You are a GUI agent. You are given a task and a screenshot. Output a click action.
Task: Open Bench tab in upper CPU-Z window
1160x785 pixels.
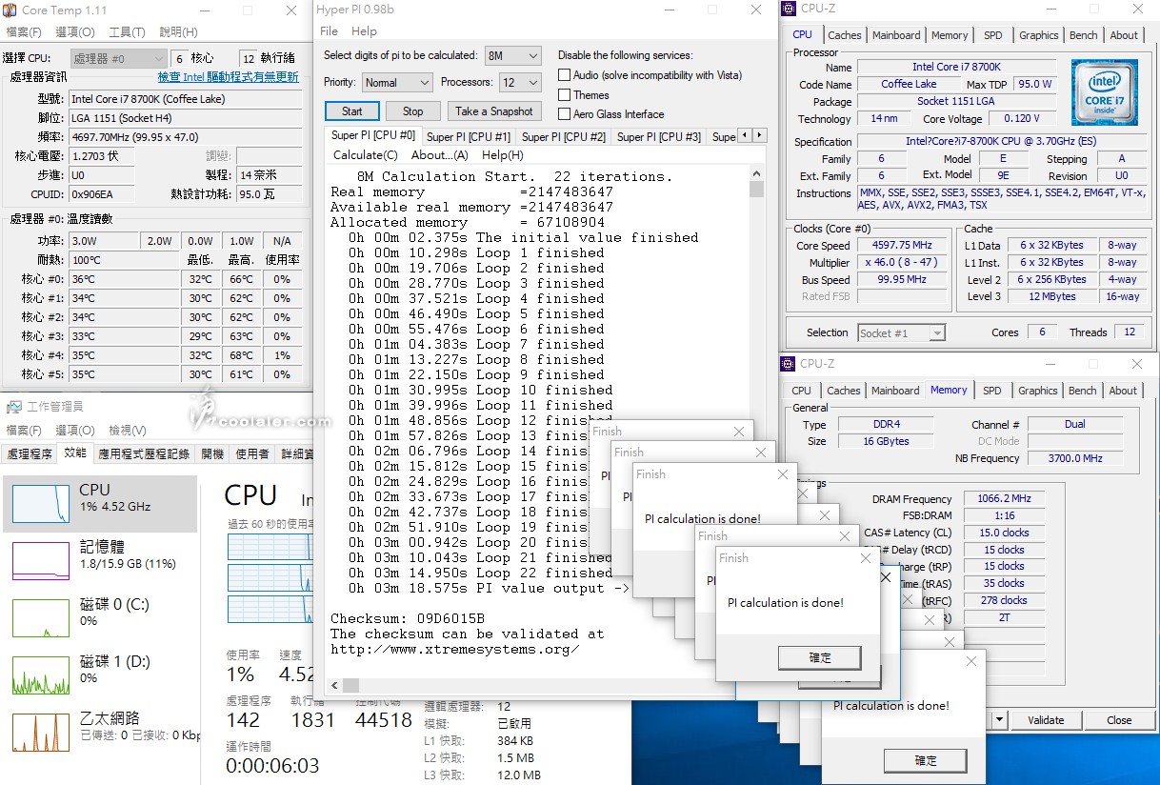point(1083,35)
